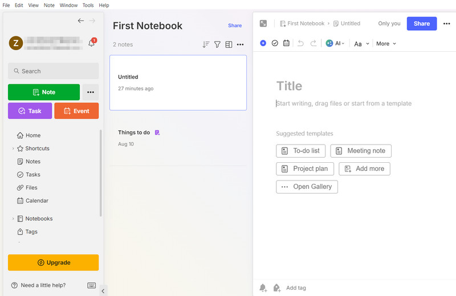Open First Notebook more actions ellipsis

click(240, 44)
